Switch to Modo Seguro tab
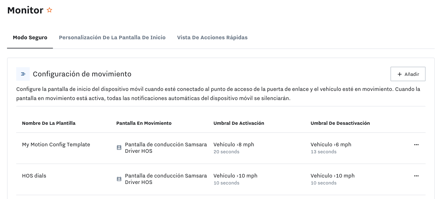The height and width of the screenshot is (199, 438). point(30,38)
